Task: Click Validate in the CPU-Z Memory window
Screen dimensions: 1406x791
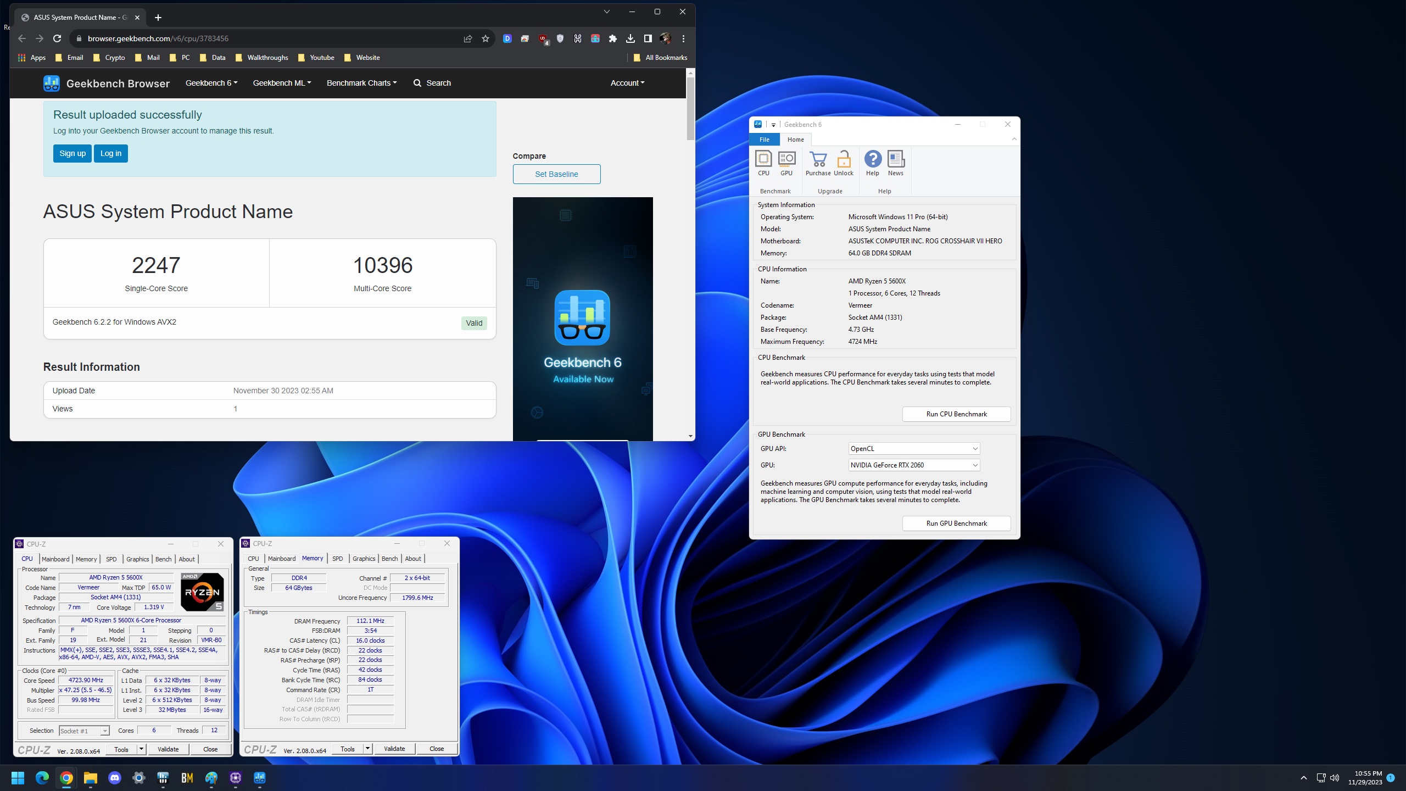Action: tap(394, 749)
